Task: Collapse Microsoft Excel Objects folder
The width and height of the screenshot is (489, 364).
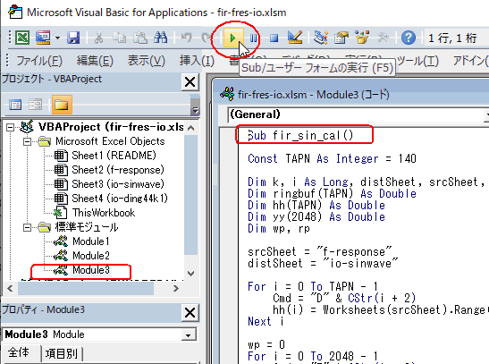Action: 28,142
